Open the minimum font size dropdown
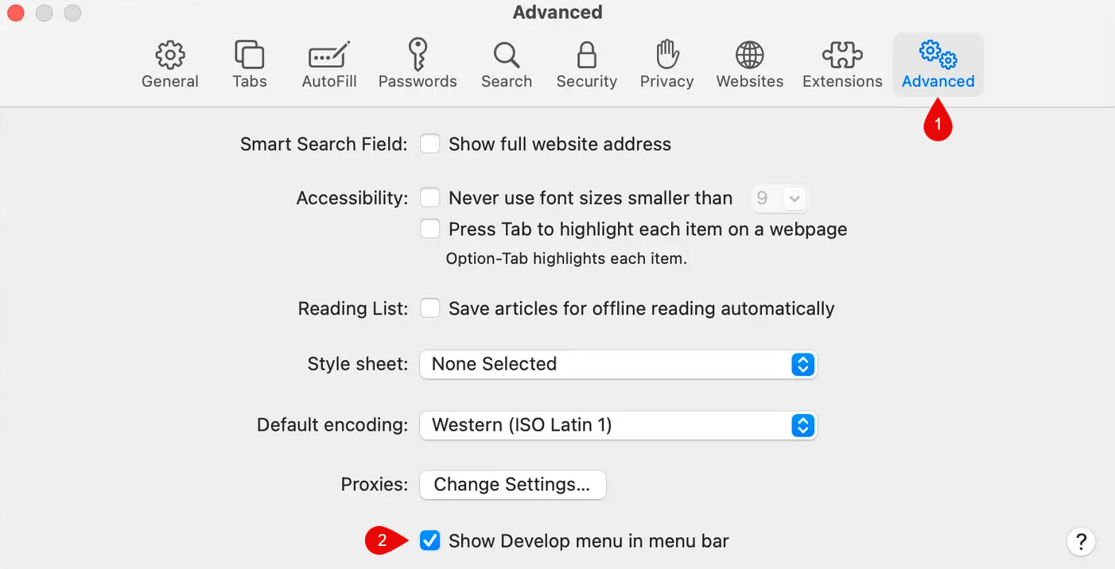 click(780, 199)
